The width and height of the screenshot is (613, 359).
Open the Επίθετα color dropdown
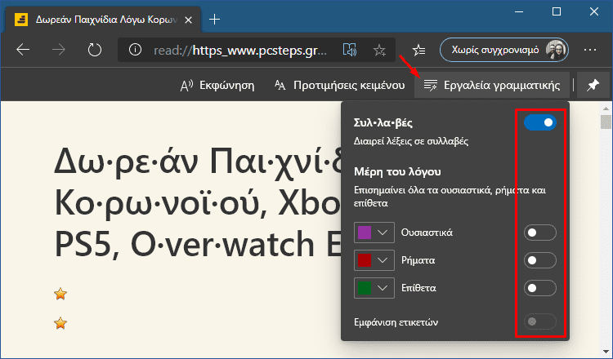(374, 288)
